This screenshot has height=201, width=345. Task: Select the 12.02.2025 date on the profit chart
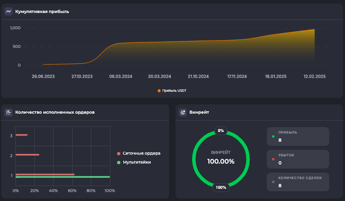pyautogui.click(x=314, y=76)
